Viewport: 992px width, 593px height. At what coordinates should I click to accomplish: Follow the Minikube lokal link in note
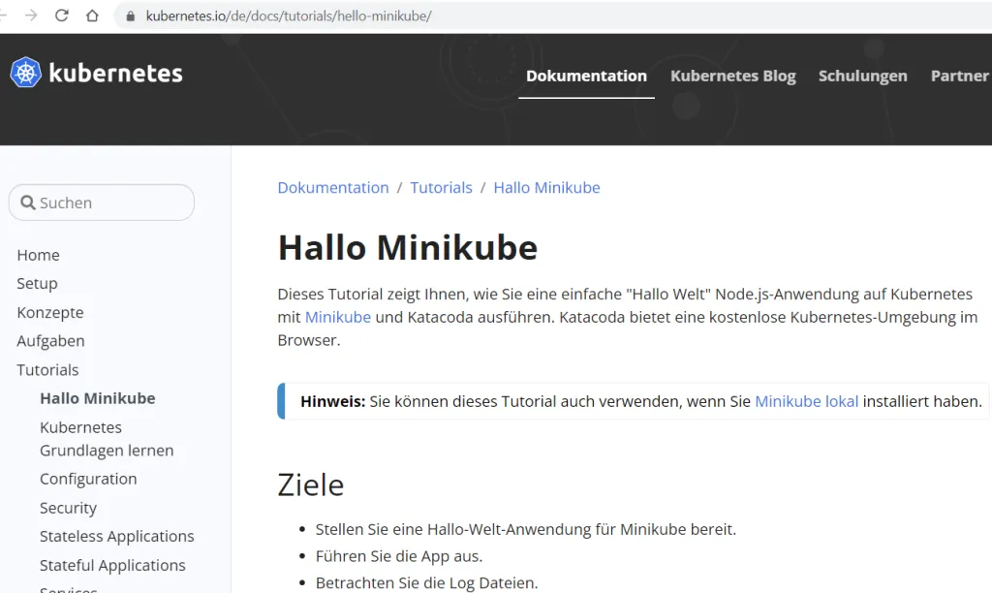click(x=807, y=401)
